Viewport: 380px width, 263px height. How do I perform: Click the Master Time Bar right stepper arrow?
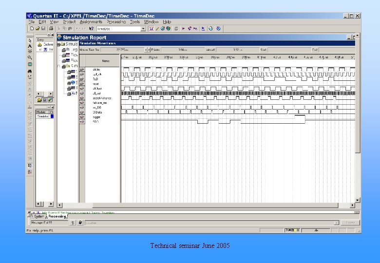click(149, 50)
